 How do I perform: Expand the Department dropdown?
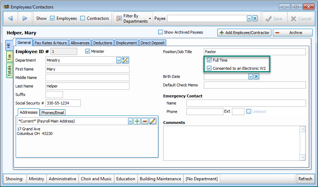pyautogui.click(x=119, y=60)
